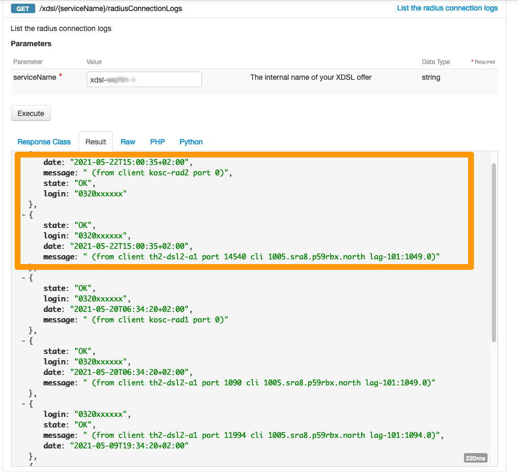Click the Parameters section heading
The image size is (518, 472).
tap(31, 44)
